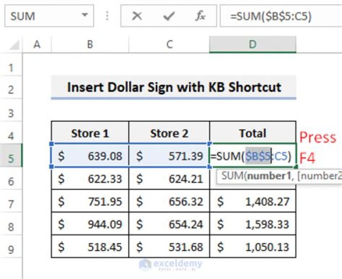
Task: Select cell with value 654.24
Action: [169, 224]
